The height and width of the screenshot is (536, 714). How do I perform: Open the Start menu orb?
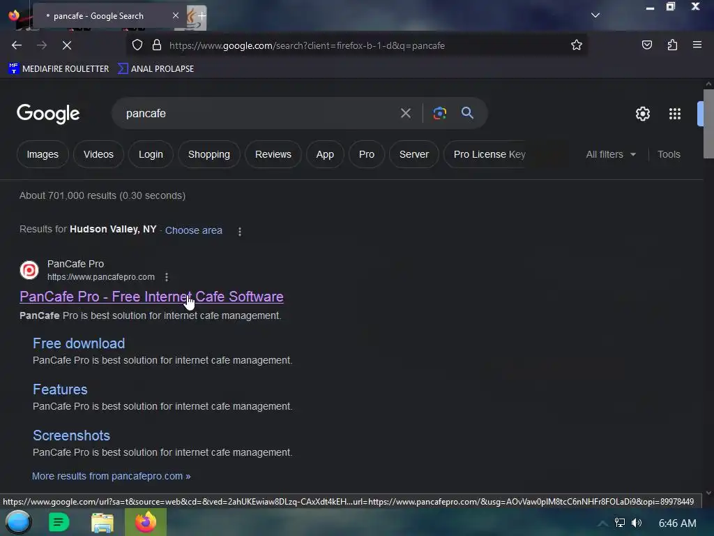(18, 522)
